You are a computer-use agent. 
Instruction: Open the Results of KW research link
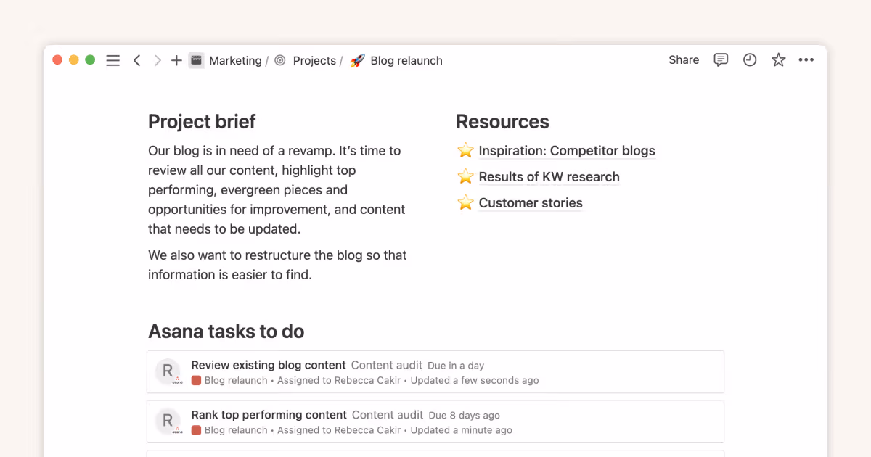549,177
